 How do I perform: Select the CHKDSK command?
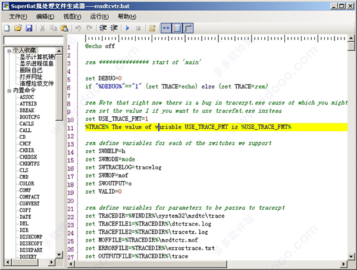pos(28,157)
